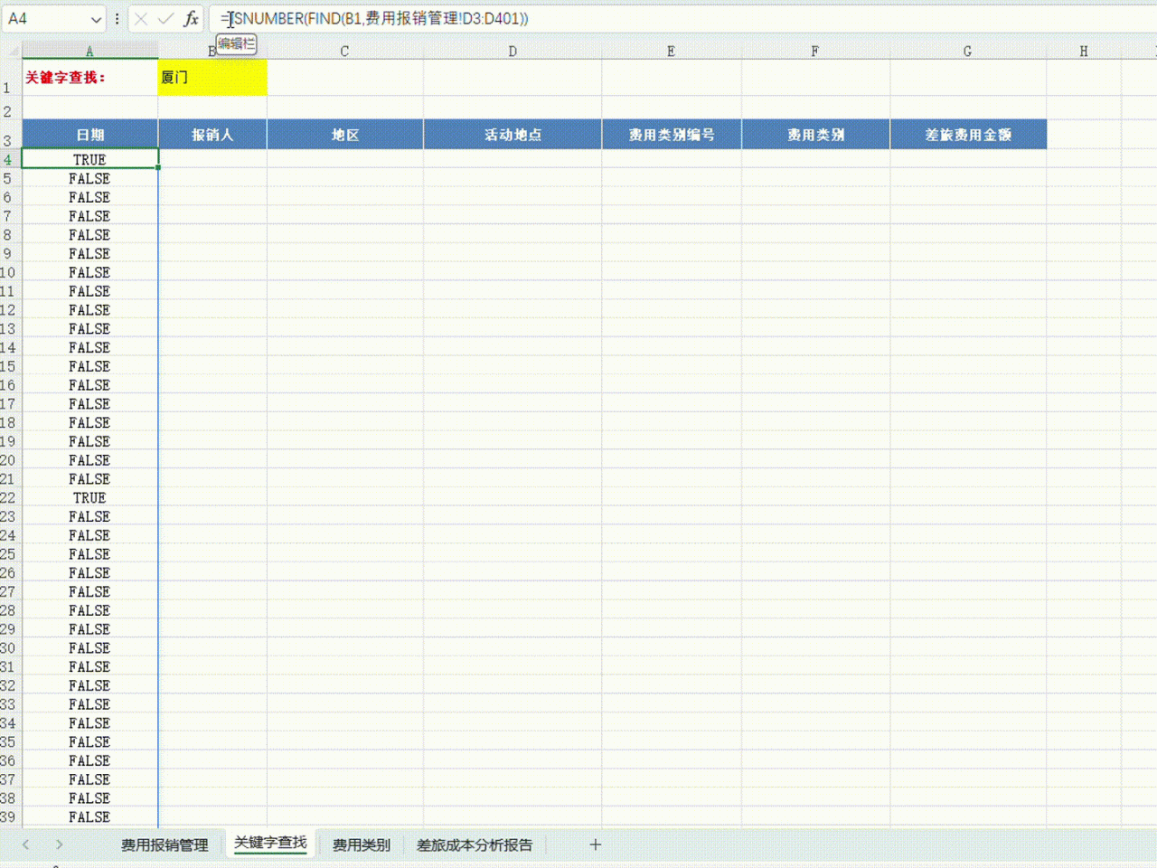
Task: Select the FALSE cell in row 39
Action: click(x=89, y=816)
